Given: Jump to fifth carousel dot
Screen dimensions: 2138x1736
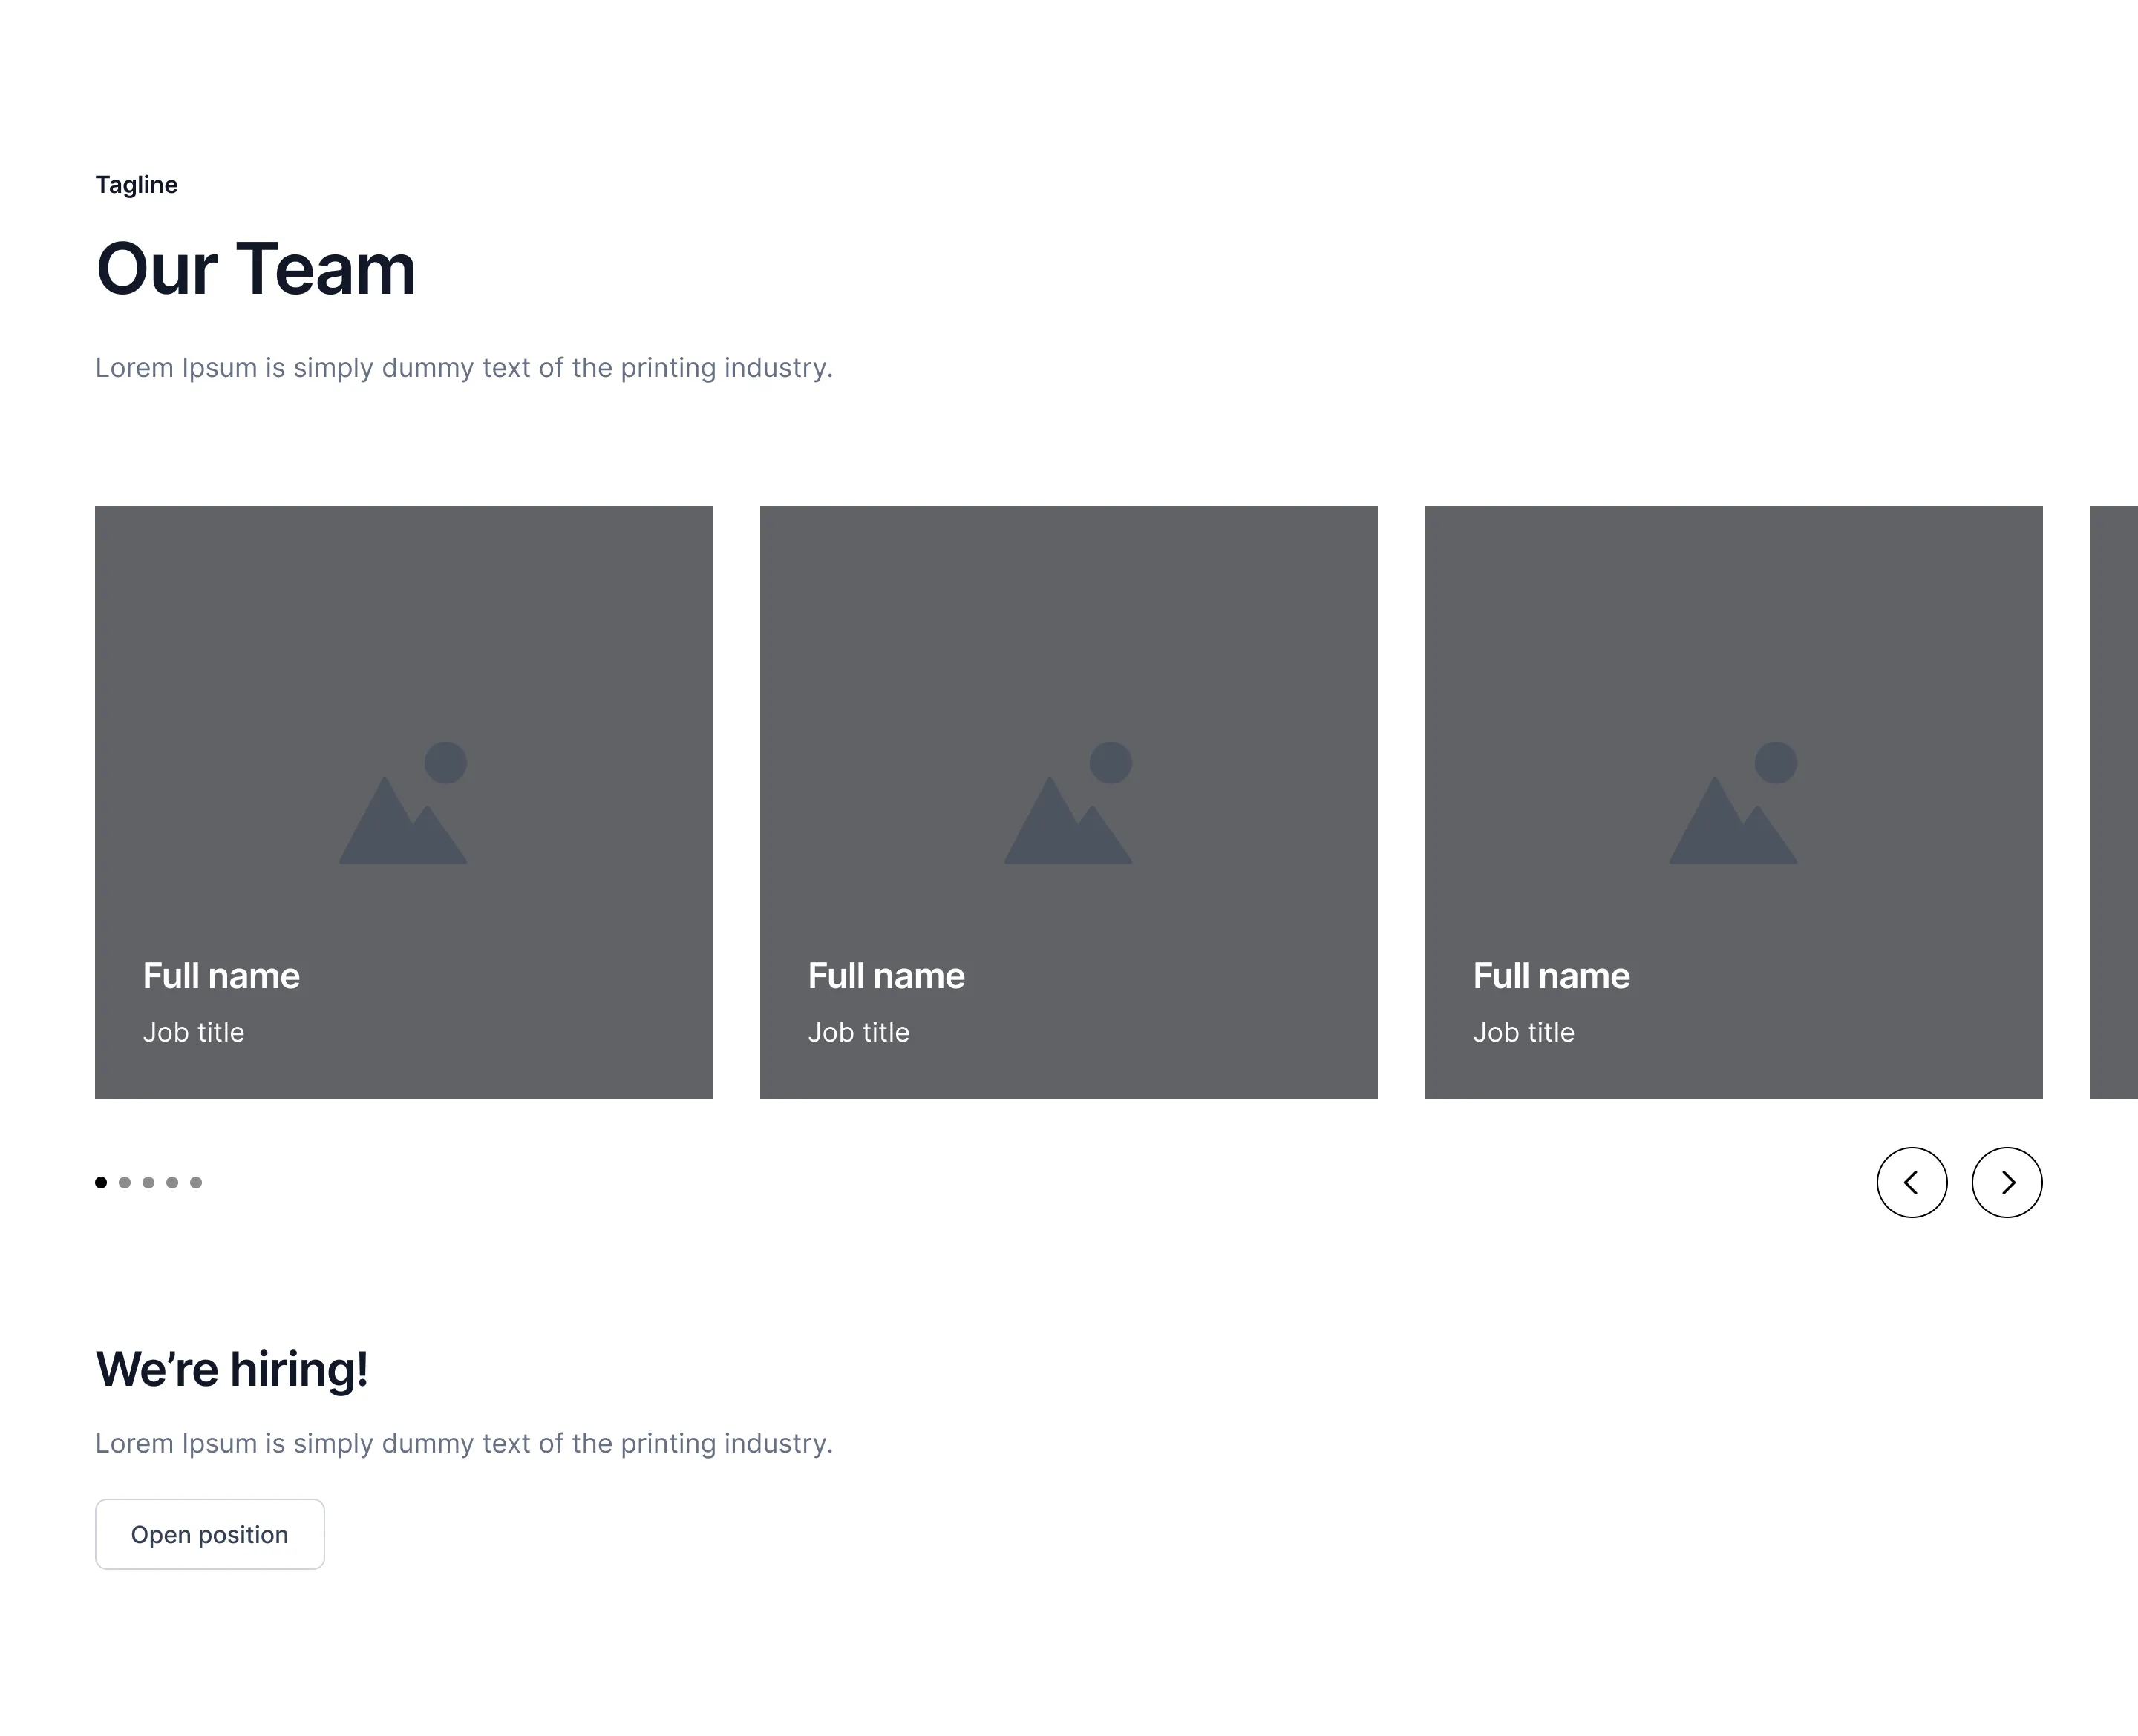Looking at the screenshot, I should 196,1182.
